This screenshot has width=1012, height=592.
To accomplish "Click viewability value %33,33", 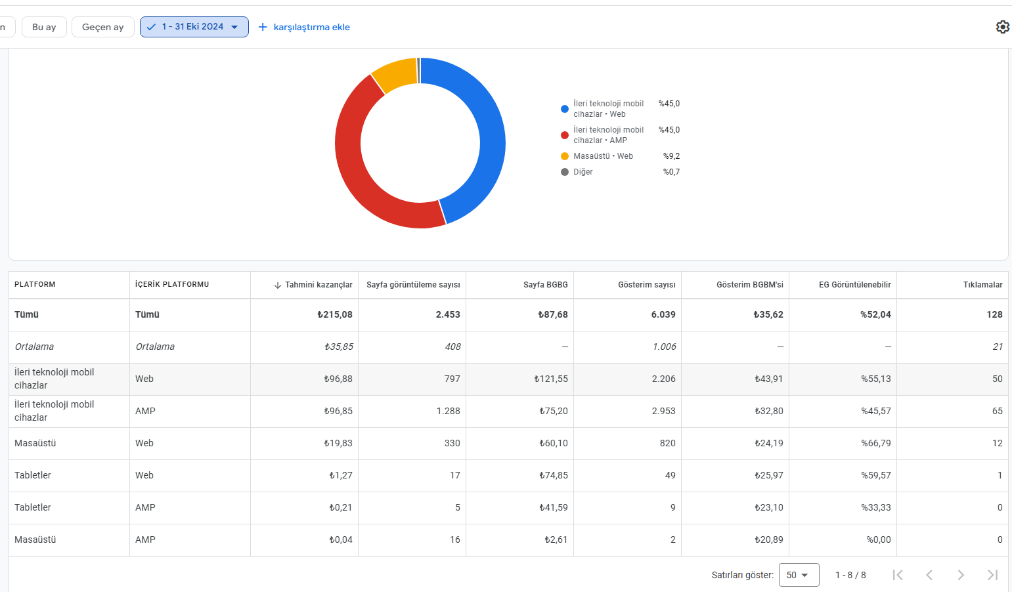I will pyautogui.click(x=876, y=507).
